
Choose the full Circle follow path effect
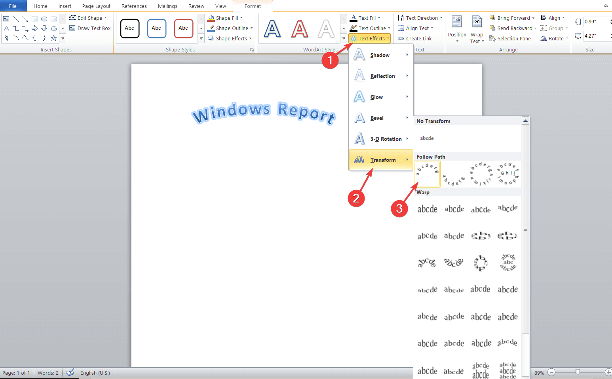point(481,174)
